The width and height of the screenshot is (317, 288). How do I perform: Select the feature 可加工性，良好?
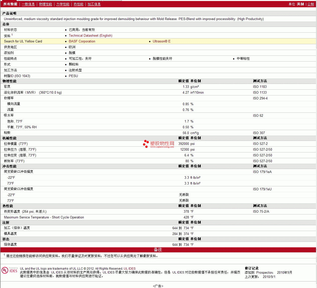coord(80,59)
